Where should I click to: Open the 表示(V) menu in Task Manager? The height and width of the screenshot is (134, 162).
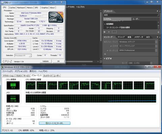click(x=33, y=71)
